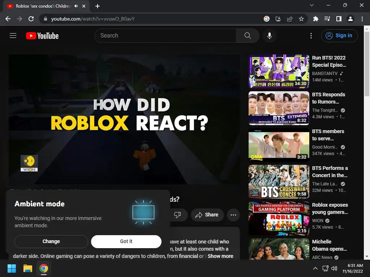This screenshot has height=277, width=370.
Task: Toggle Chrome side panel
Action: tap(339, 19)
